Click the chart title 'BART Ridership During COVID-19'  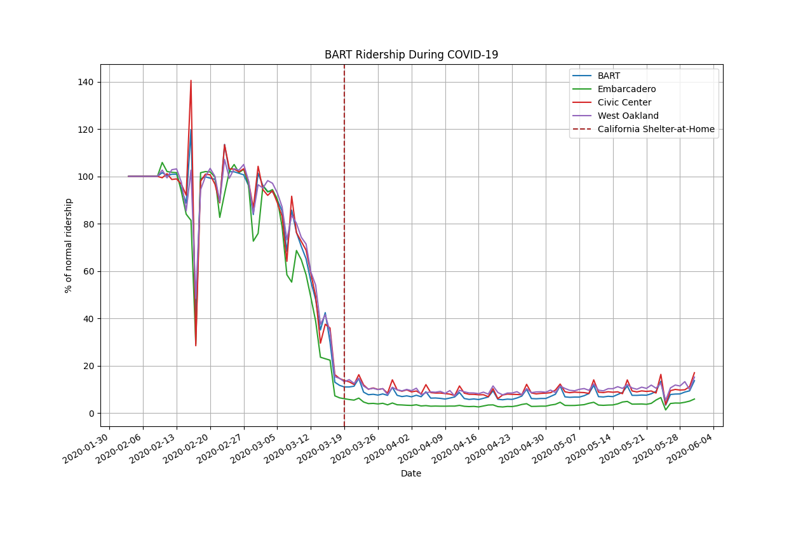(x=411, y=55)
